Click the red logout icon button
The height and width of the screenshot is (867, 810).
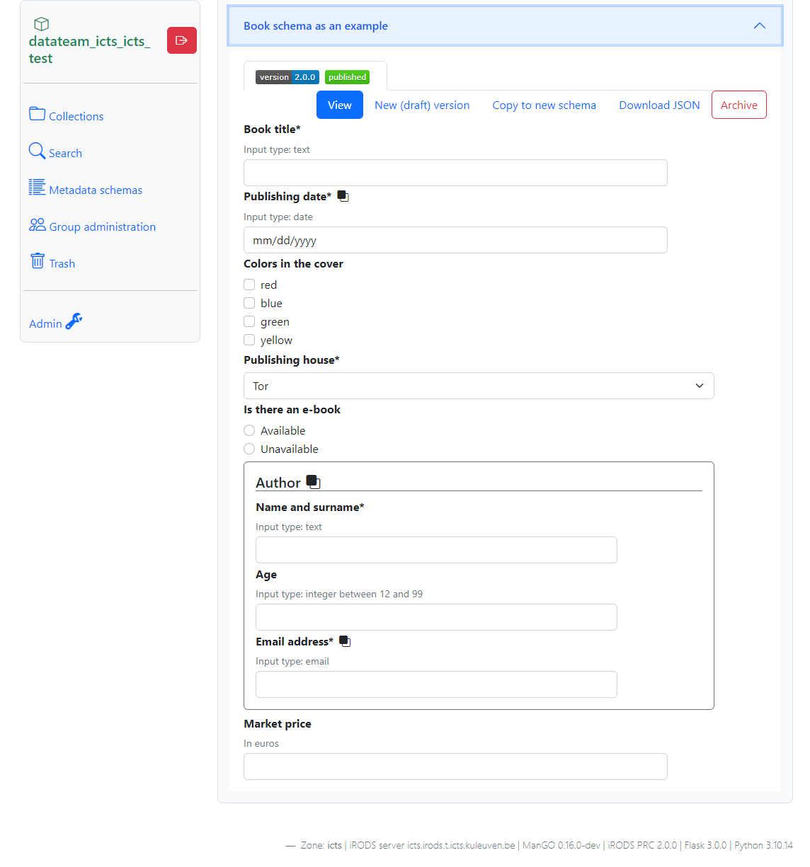181,40
